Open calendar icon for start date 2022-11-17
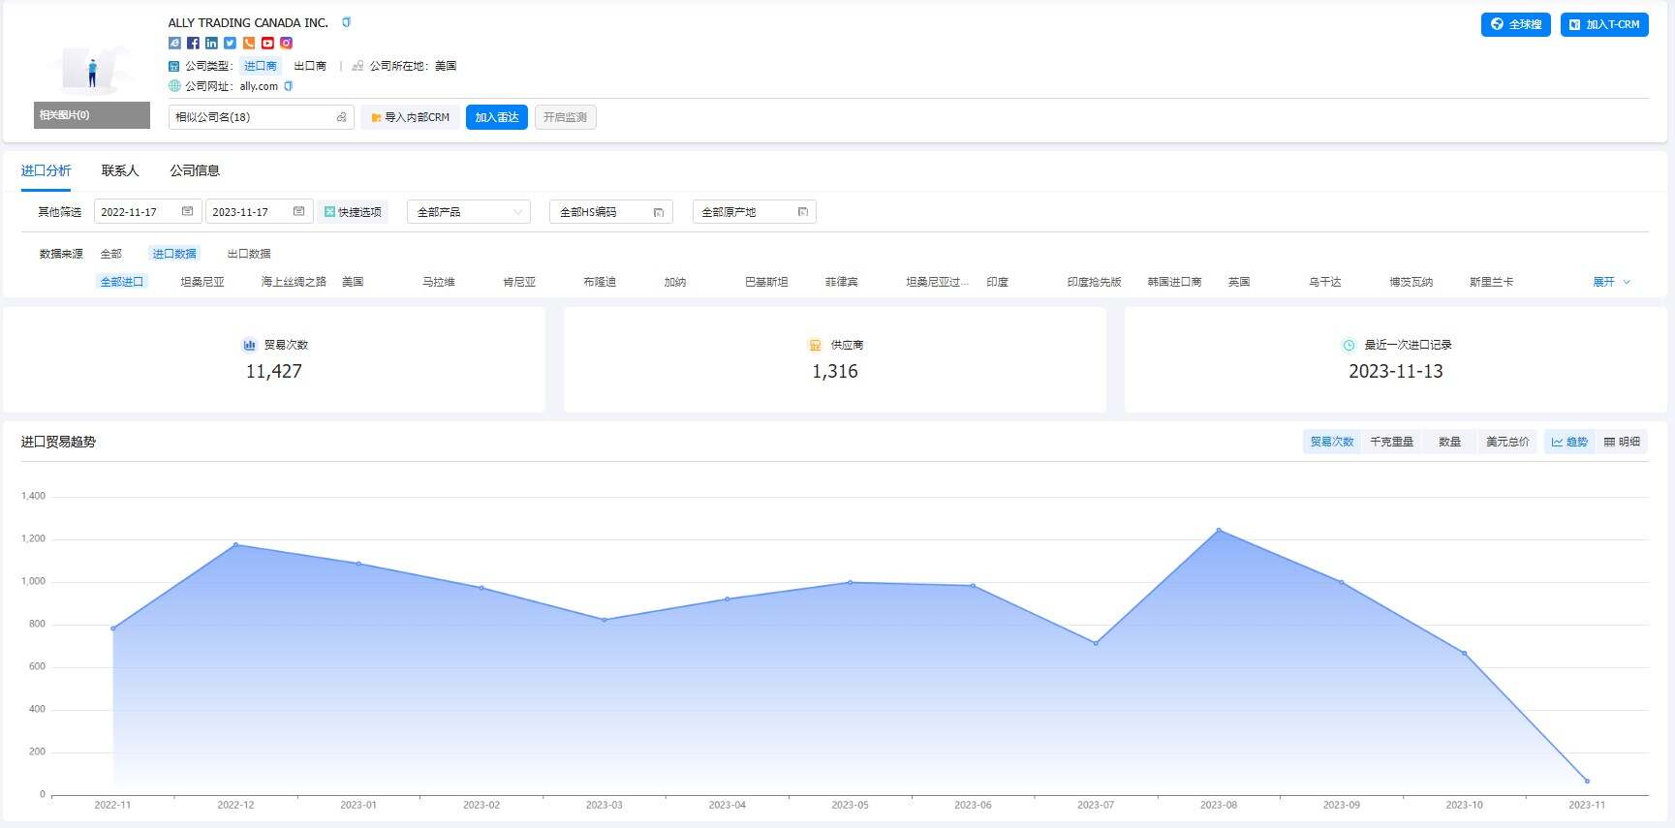The height and width of the screenshot is (828, 1675). (x=187, y=211)
